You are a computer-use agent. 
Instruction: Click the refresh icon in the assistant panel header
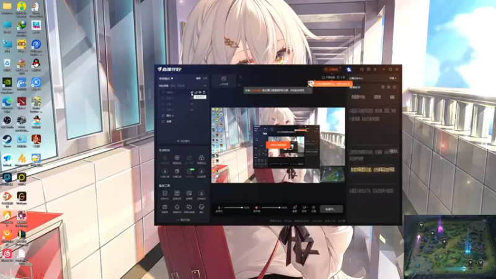(394, 87)
